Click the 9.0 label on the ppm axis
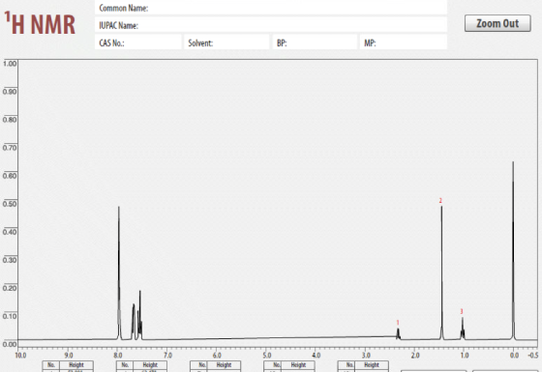542x372 pixels. point(69,356)
